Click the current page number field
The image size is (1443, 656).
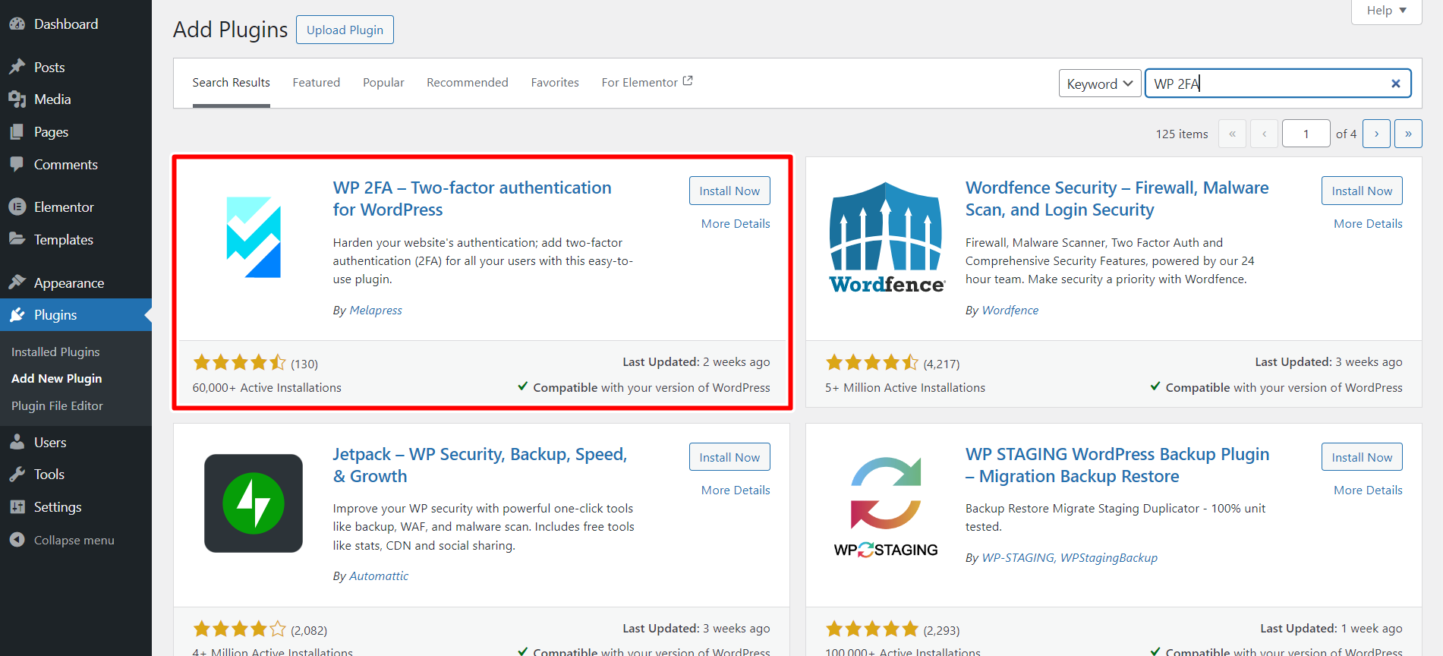(x=1306, y=134)
